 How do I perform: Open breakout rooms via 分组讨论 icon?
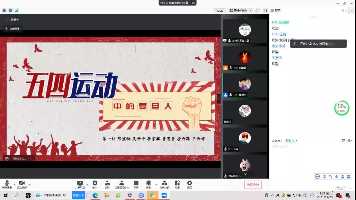click(164, 183)
